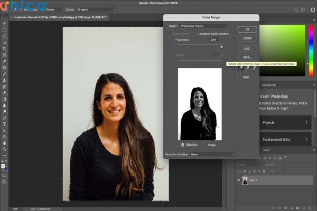Select the Brush tool
317x211 pixels.
click(4, 74)
